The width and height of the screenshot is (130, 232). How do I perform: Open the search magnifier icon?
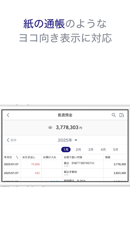[113, 115]
